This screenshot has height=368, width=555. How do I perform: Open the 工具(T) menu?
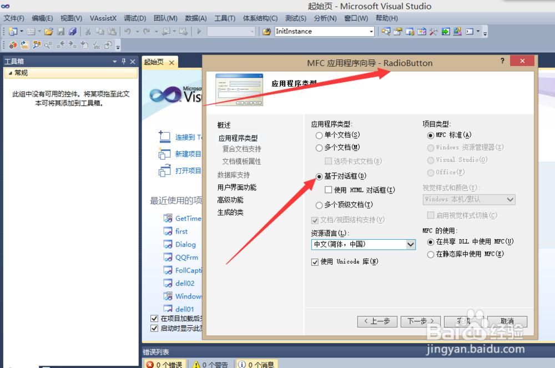point(225,18)
